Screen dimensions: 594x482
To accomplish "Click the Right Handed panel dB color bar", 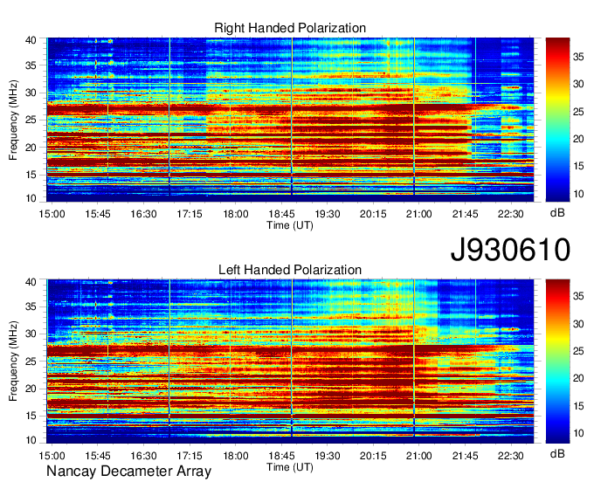I will click(557, 120).
